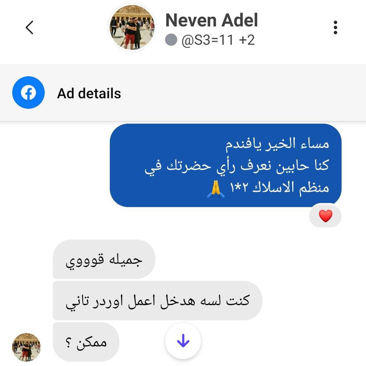Viewport: 366px width, 366px height.
Task: Tap the grey reaction pill under the blue message
Action: click(325, 216)
